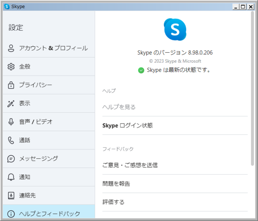The image size is (258, 221).
Task: Click the vertical scrollbar on the right
Action: pos(252,89)
